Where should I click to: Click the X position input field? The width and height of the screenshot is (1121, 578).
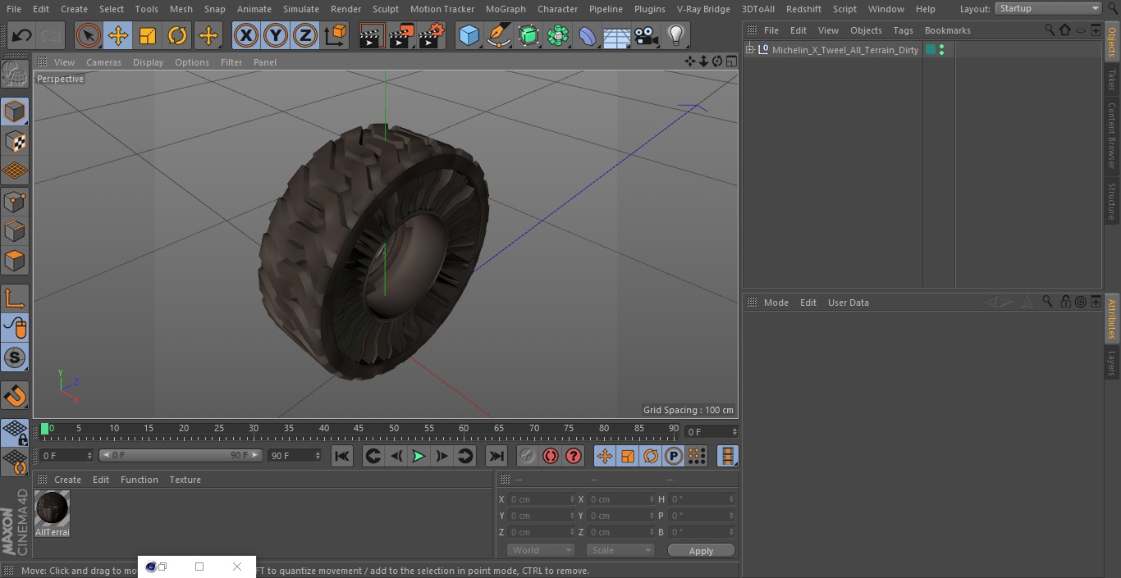[540, 499]
